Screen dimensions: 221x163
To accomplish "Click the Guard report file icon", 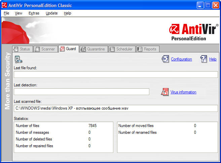I will [x=18, y=59].
